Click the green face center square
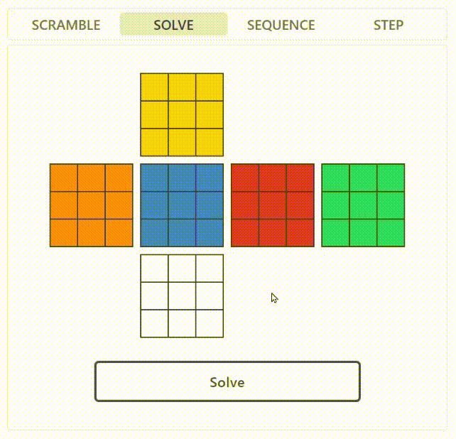Viewport: 456px width, 439px height. point(363,205)
